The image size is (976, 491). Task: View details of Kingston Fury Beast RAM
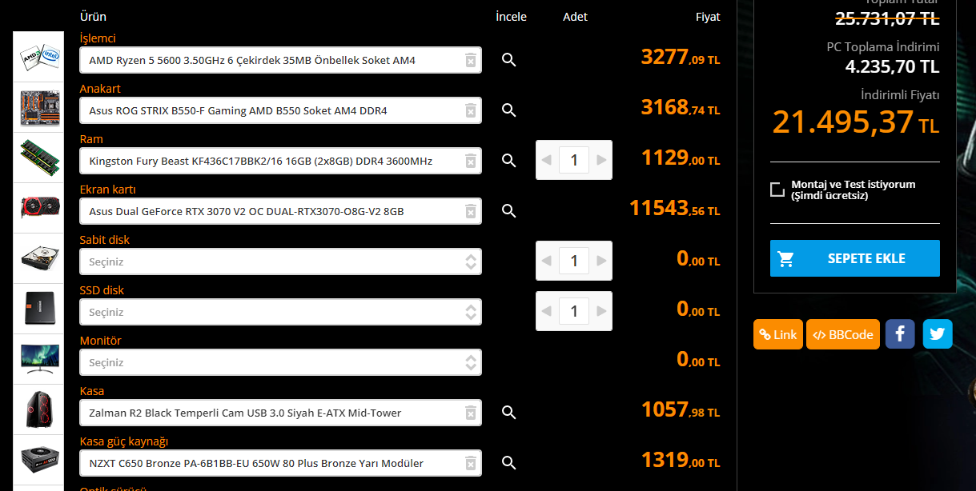point(508,161)
